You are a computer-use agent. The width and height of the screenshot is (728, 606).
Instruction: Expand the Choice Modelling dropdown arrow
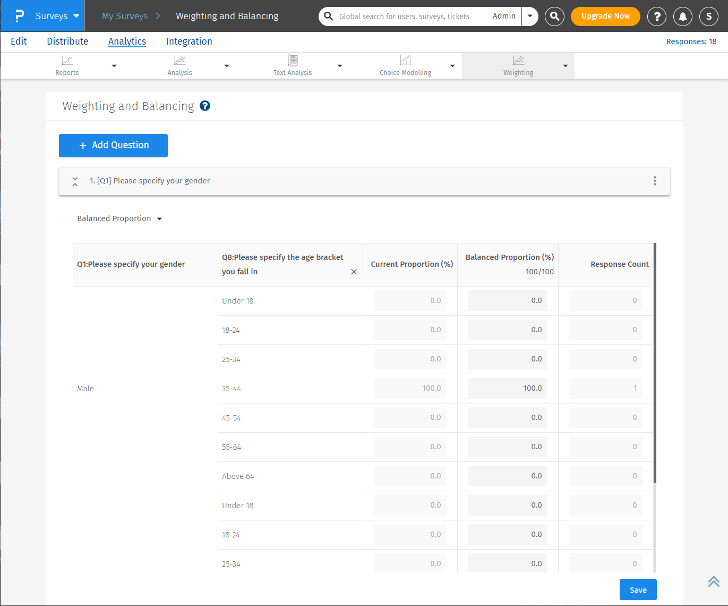point(452,66)
